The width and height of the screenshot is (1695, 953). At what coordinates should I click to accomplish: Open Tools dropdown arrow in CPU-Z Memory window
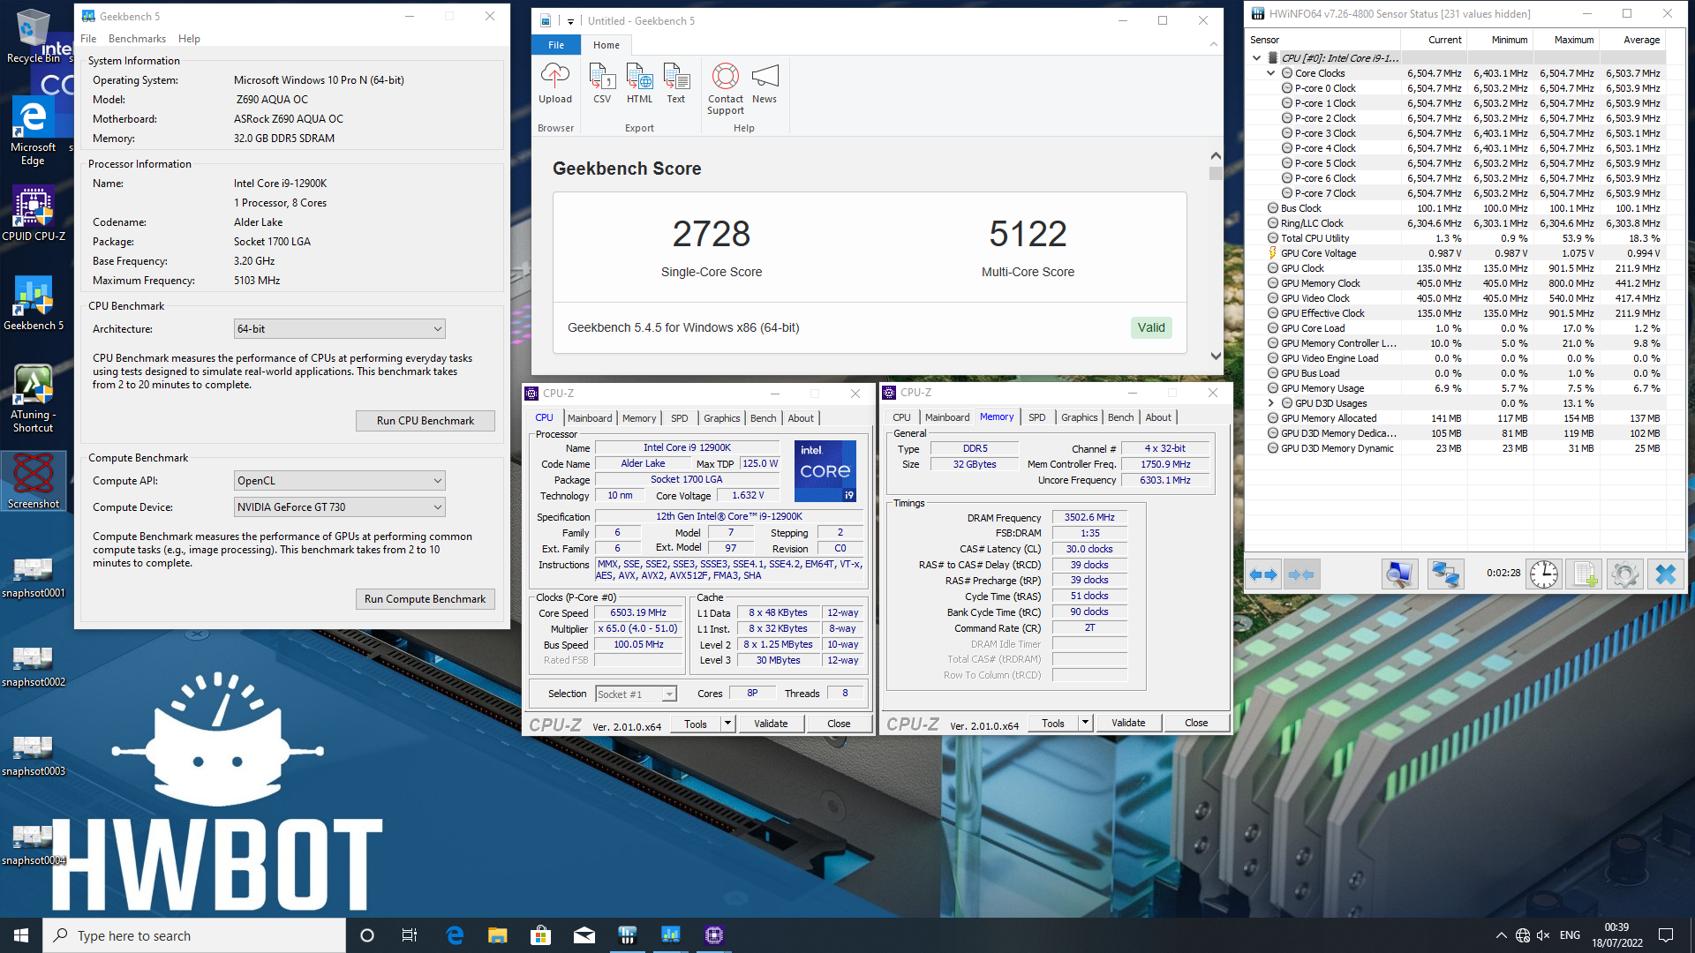1085,723
